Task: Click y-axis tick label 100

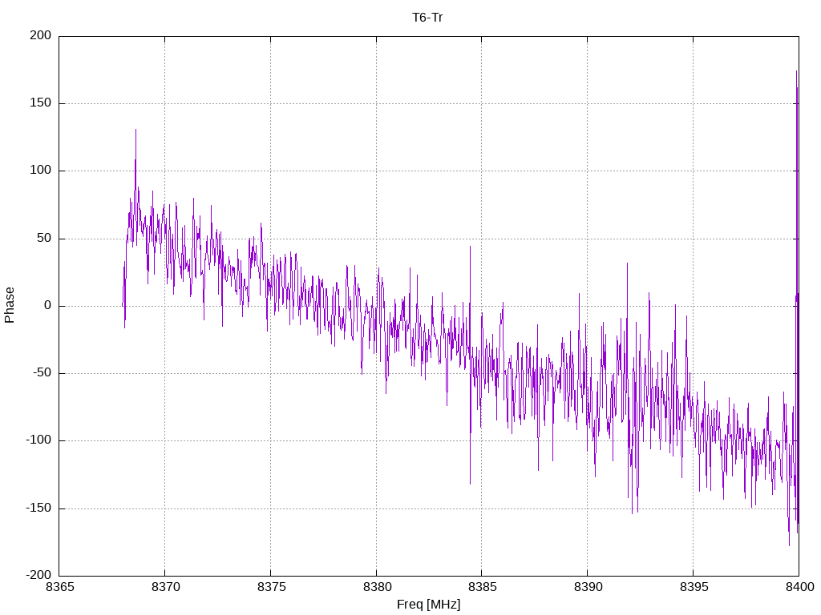Action: (41, 171)
